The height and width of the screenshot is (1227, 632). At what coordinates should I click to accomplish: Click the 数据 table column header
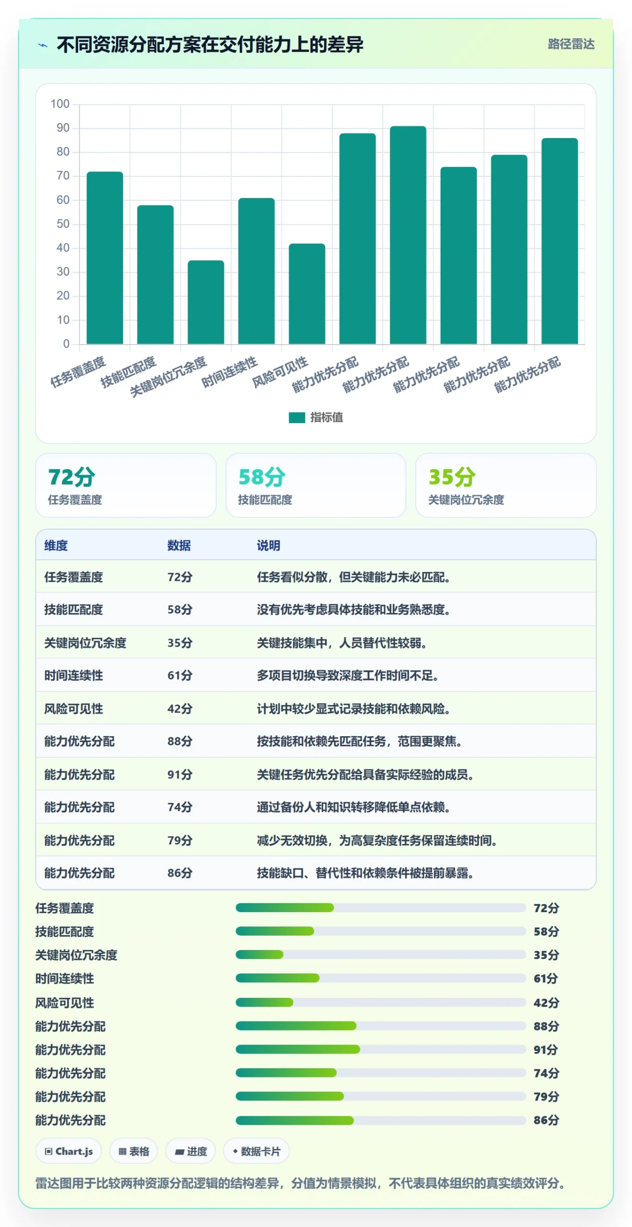[x=179, y=545]
